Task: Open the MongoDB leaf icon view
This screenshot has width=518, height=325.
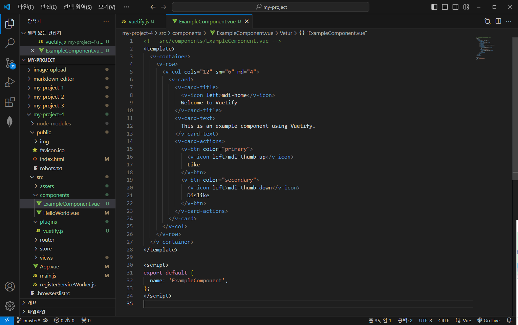Action: point(10,121)
